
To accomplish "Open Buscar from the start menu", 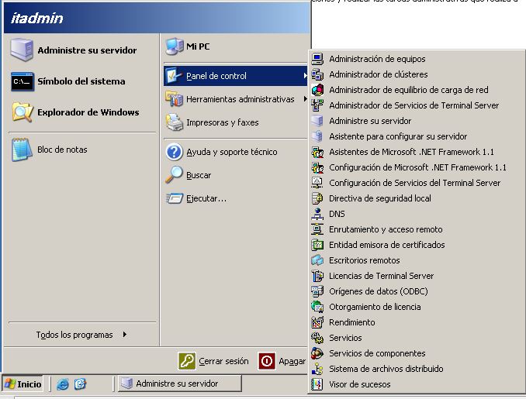I will (x=235, y=175).
